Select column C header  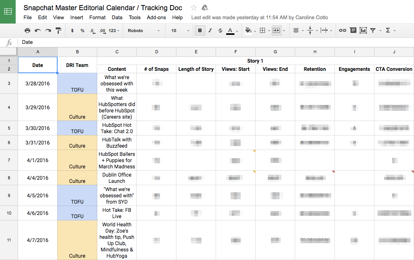click(117, 52)
